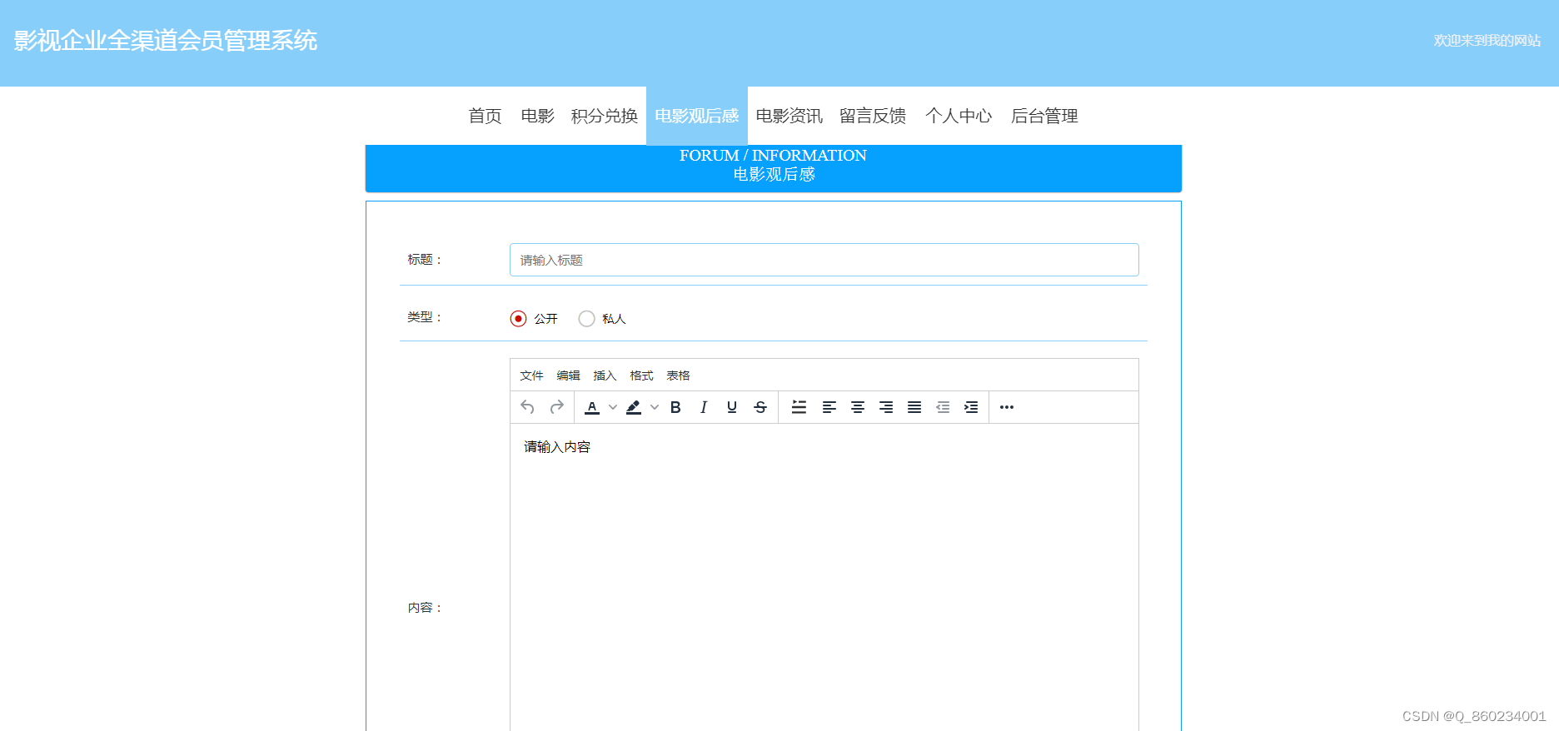
Task: Click the 内容 field label
Action: [424, 607]
